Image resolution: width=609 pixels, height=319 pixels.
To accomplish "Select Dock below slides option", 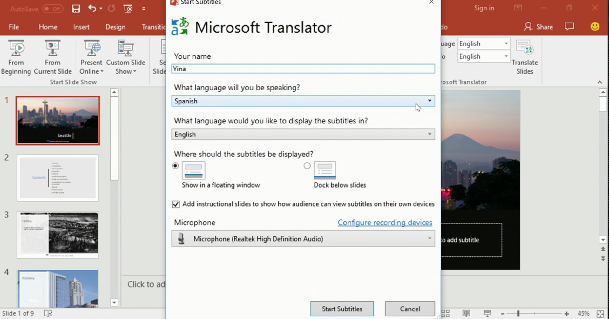I will tap(307, 166).
